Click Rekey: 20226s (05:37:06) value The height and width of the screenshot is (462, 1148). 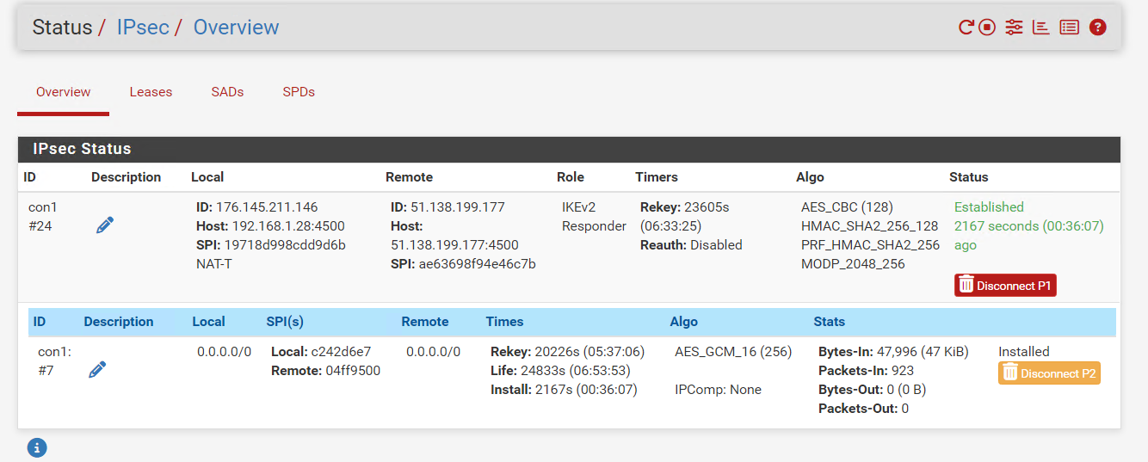click(x=567, y=352)
